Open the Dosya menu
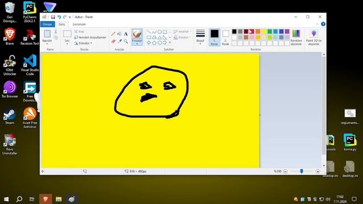 [x=48, y=24]
